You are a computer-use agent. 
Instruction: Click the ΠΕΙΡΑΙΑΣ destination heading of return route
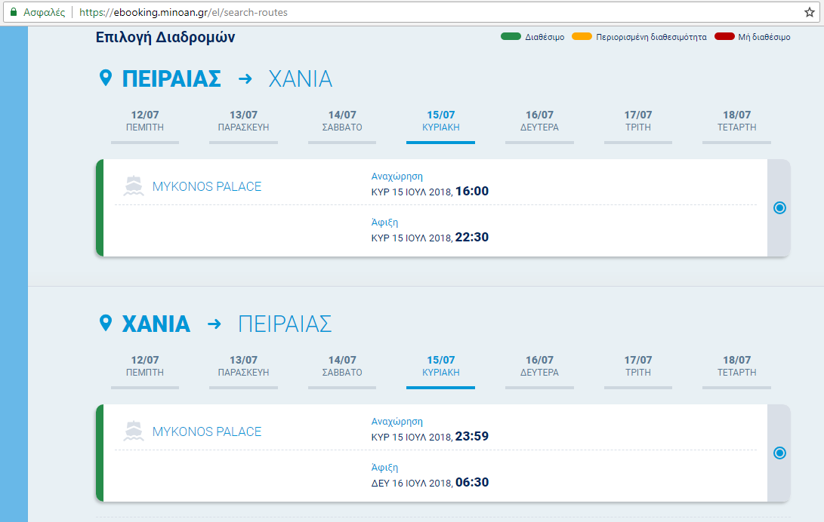(x=285, y=324)
